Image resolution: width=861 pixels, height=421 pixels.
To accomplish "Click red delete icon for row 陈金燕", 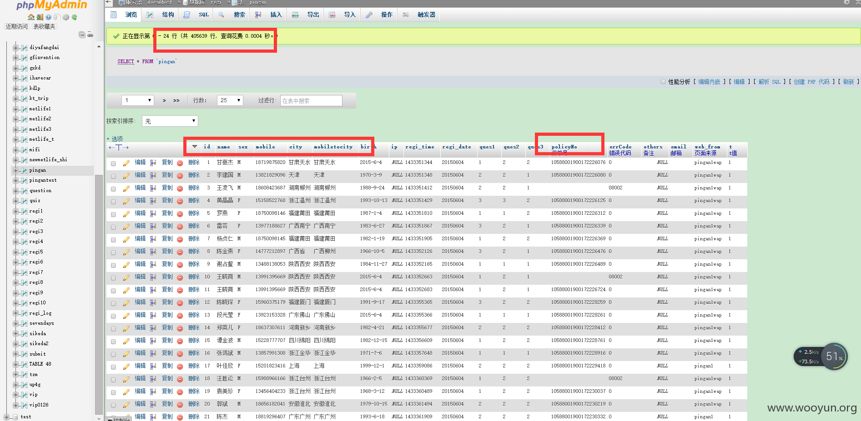I will 180,252.
